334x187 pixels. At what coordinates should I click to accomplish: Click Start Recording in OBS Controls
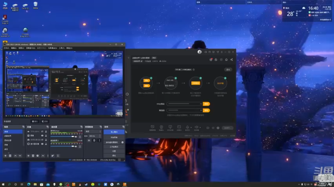coord(114,138)
